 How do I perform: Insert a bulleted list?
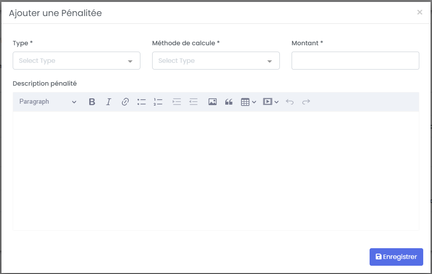(141, 102)
